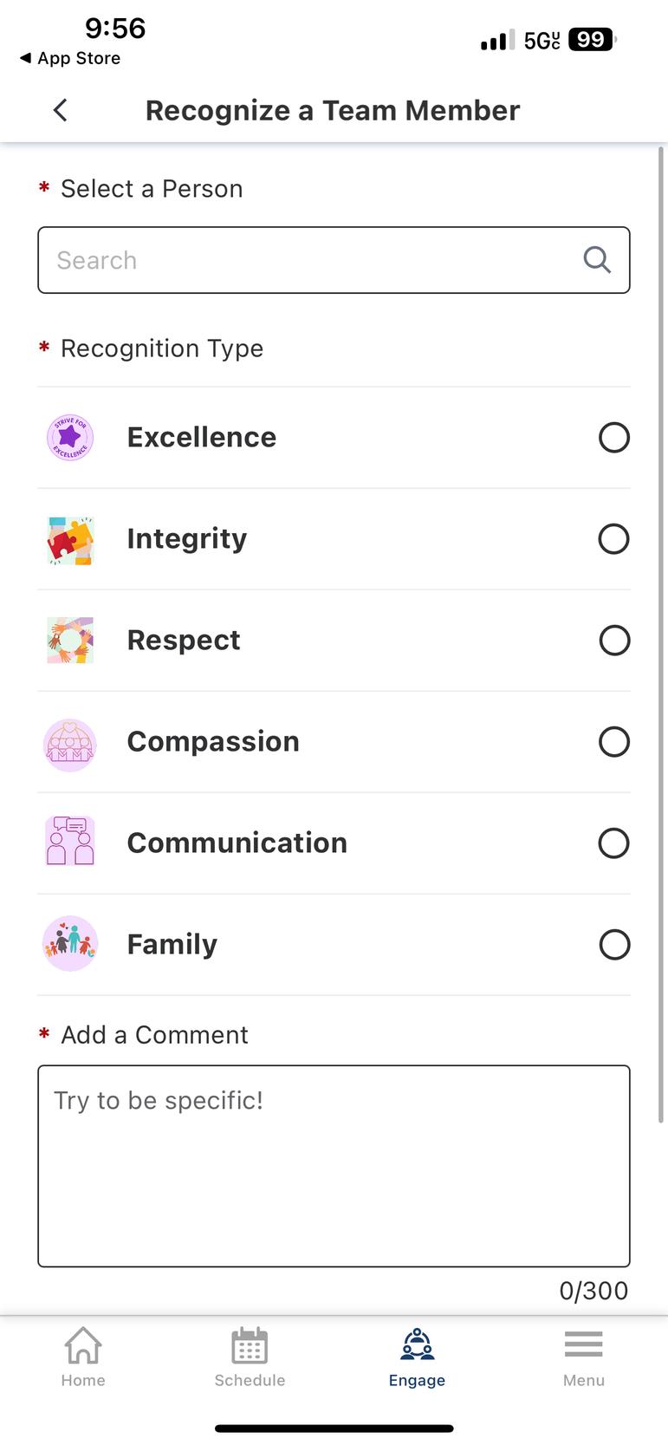Select the Integrity radio button
Viewport: 668px width, 1445px height.
pyautogui.click(x=613, y=539)
